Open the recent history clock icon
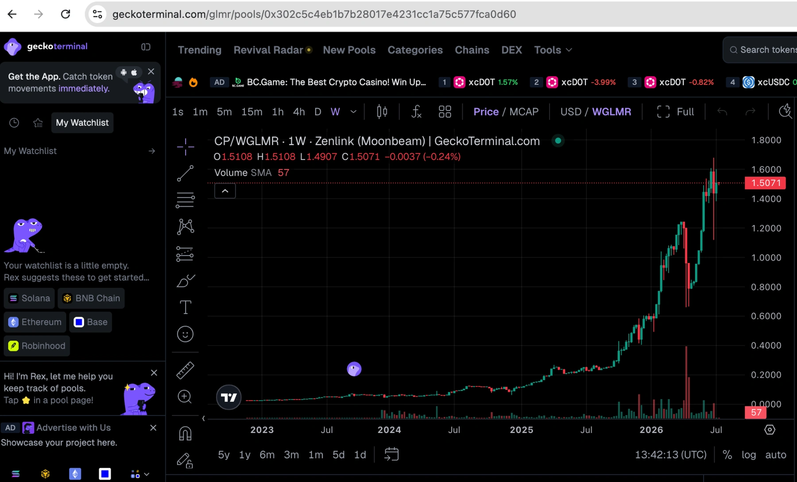 coord(14,123)
